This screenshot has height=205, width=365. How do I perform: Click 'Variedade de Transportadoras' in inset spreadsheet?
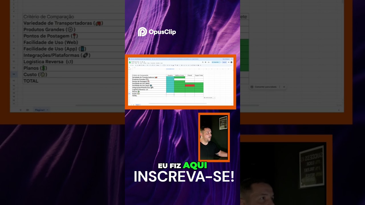pyautogui.click(x=145, y=77)
